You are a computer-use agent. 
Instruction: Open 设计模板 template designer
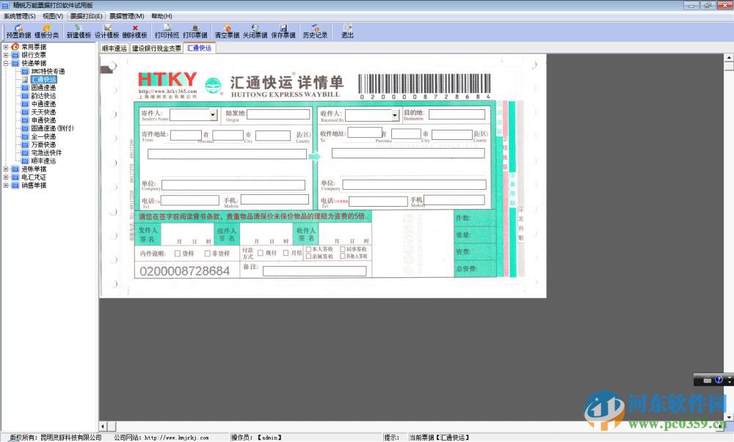[106, 32]
